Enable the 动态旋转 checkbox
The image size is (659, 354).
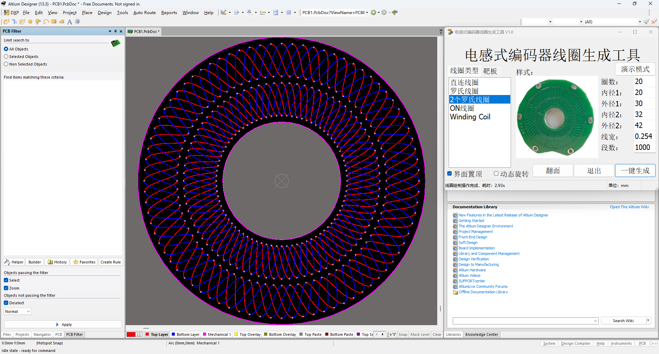click(496, 174)
